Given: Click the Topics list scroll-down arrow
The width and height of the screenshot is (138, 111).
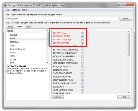Looking at the screenshot, I should click(47, 63).
